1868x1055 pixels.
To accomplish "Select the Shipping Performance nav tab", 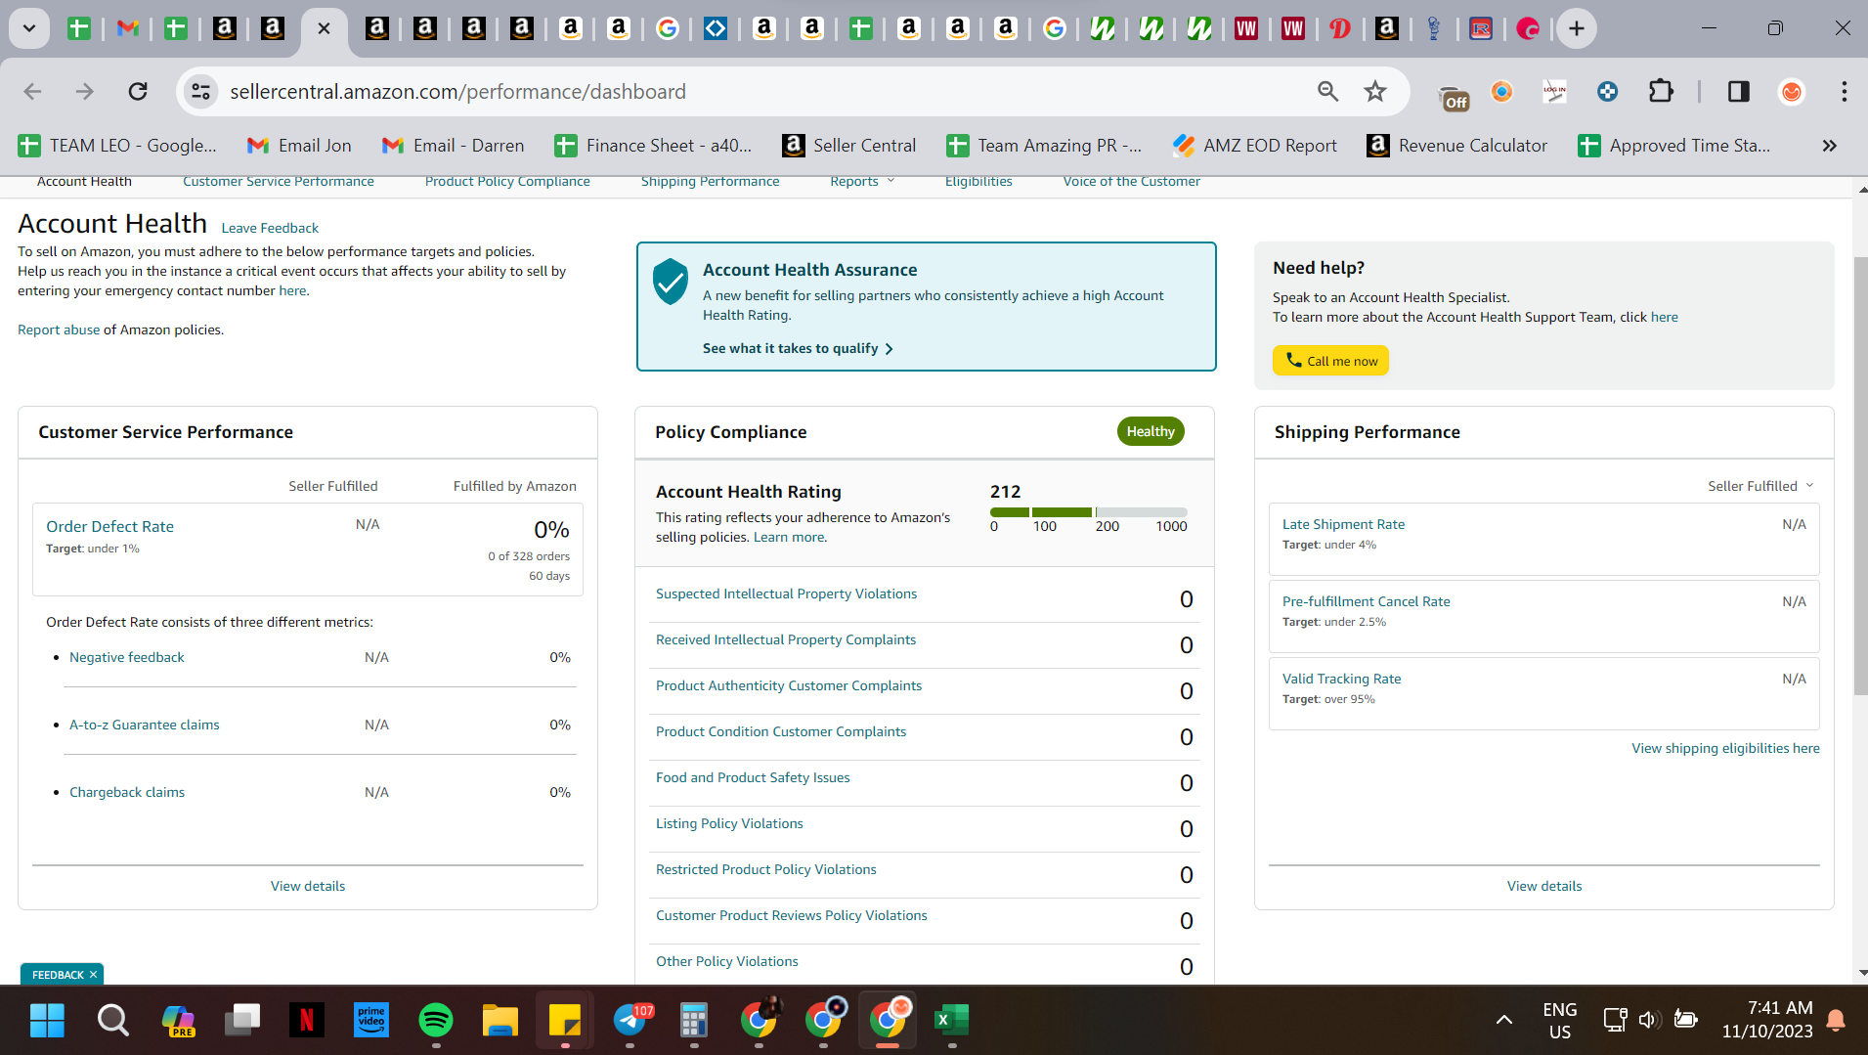I will (x=711, y=182).
